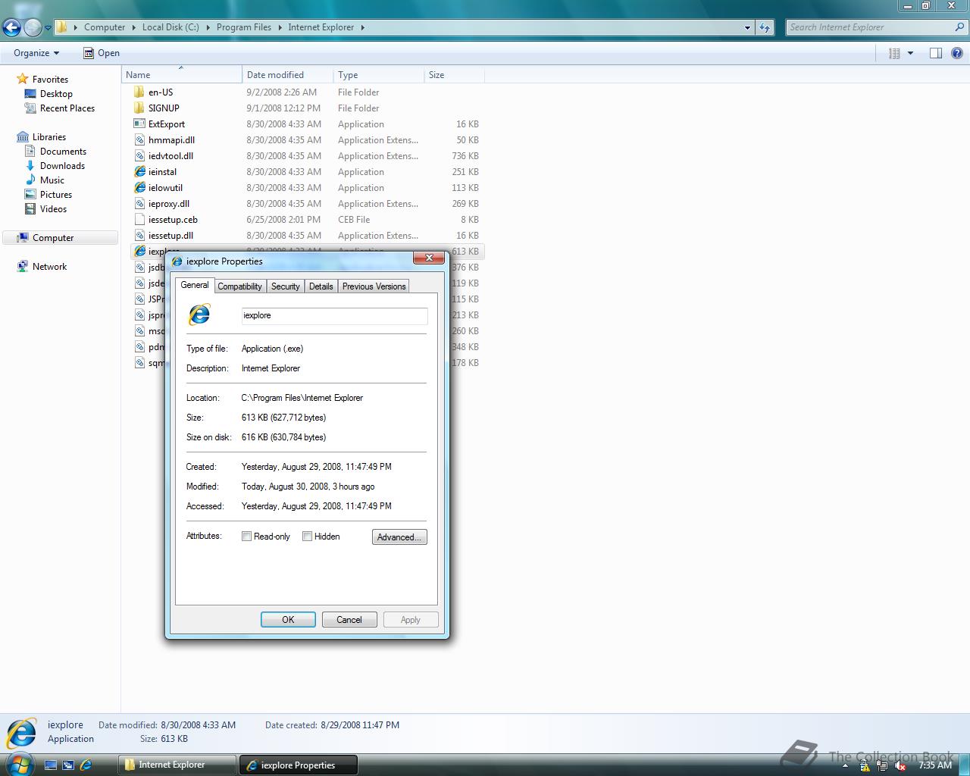Click Show Desktop quick launch icon
The height and width of the screenshot is (776, 970).
pos(50,765)
